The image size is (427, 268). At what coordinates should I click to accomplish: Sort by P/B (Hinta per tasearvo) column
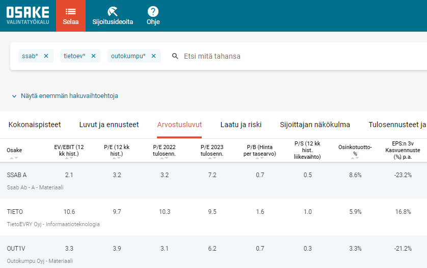259,151
